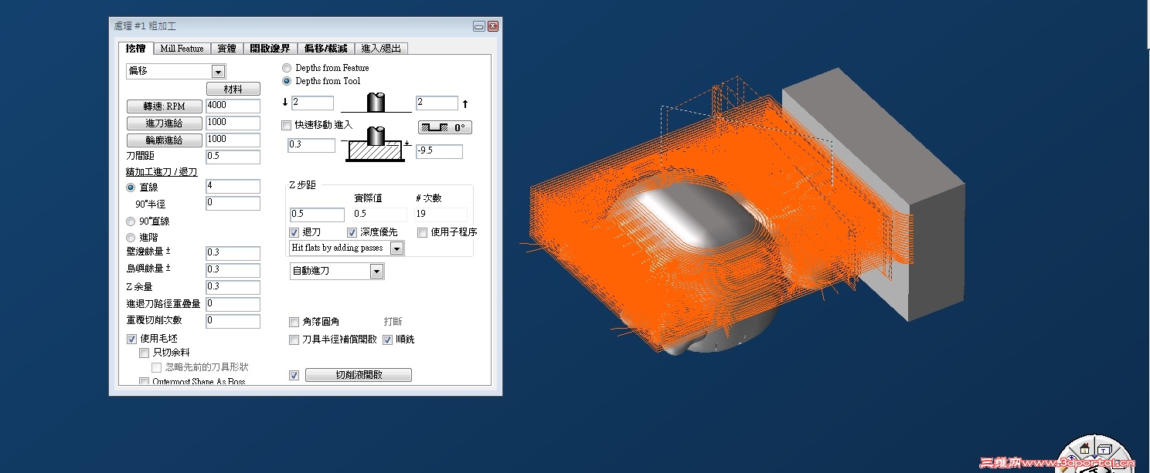
Task: Select the 90°直線 radio button
Action: click(x=131, y=221)
